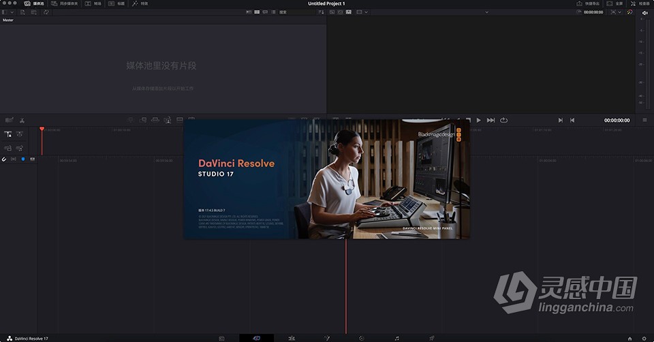This screenshot has width=654, height=342.
Task: Switch viewer to source tape mode
Action: pos(341,12)
